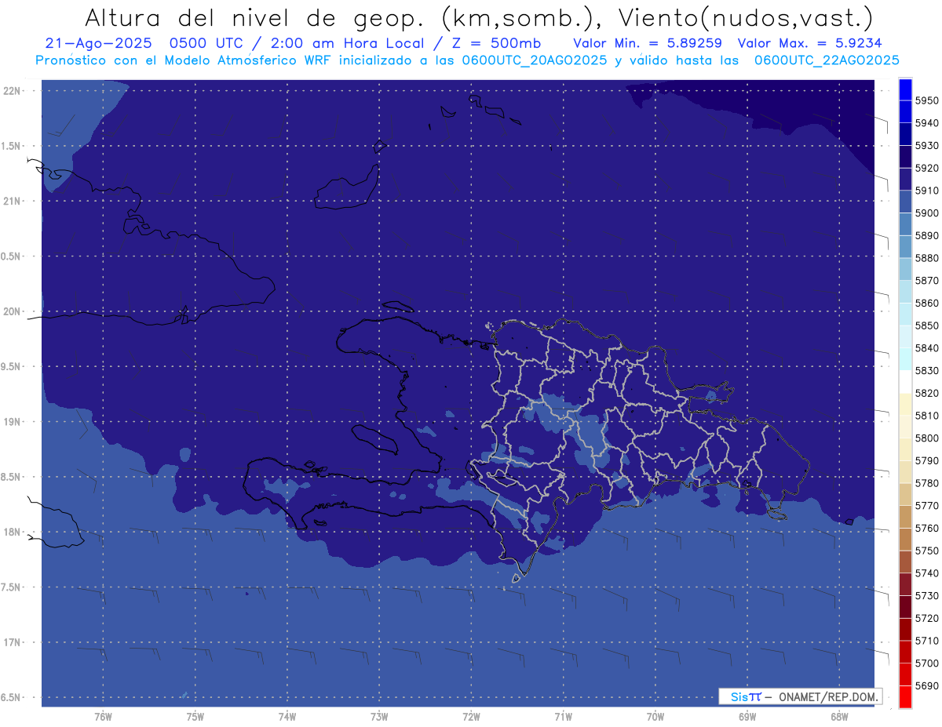This screenshot has width=942, height=727.
Task: Pick the legend swatch between 5890 and 5880
Action: tap(905, 247)
